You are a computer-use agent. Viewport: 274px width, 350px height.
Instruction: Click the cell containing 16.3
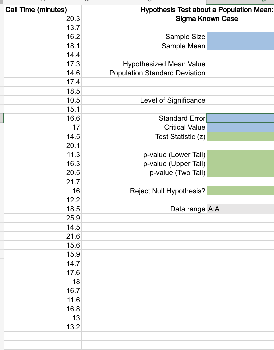coord(43,164)
